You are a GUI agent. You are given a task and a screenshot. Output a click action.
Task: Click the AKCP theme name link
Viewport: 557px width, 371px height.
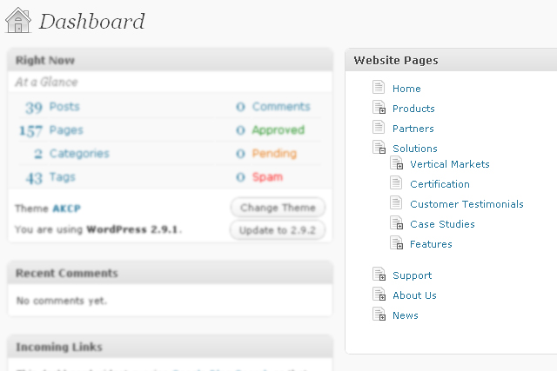pos(66,209)
